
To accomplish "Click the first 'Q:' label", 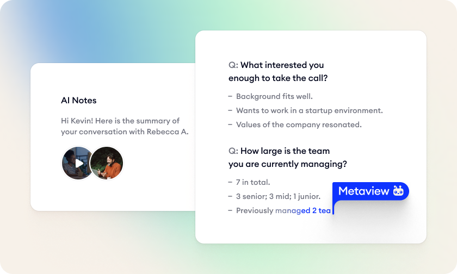I will [x=233, y=65].
